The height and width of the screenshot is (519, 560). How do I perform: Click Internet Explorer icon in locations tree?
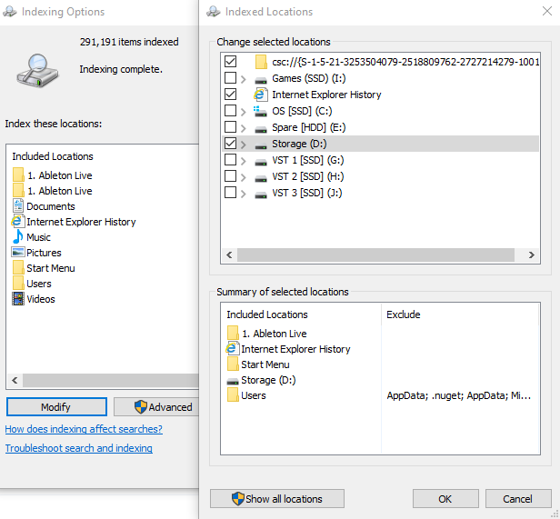coord(260,95)
